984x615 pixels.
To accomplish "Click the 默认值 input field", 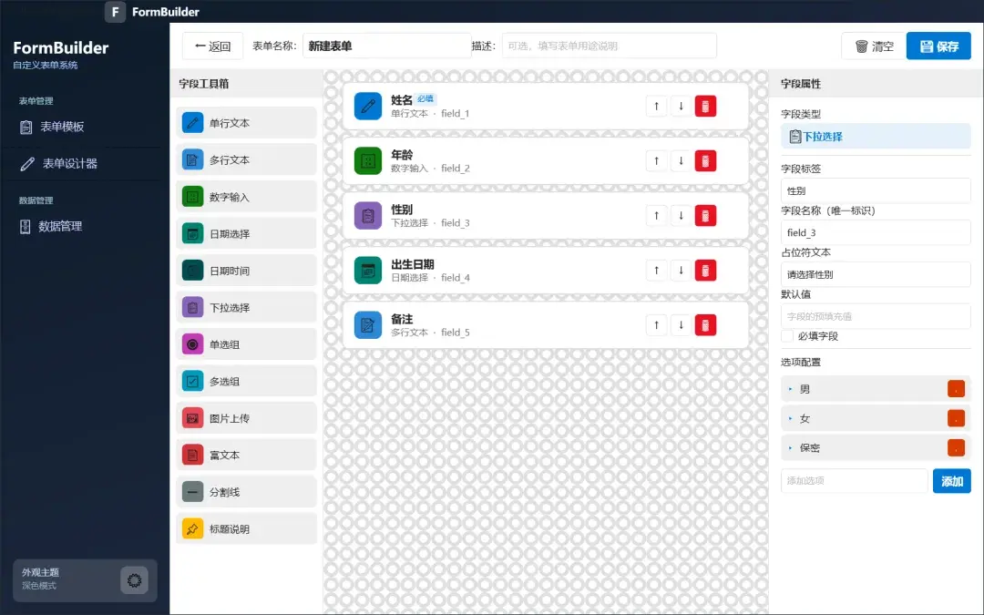I will tap(876, 316).
